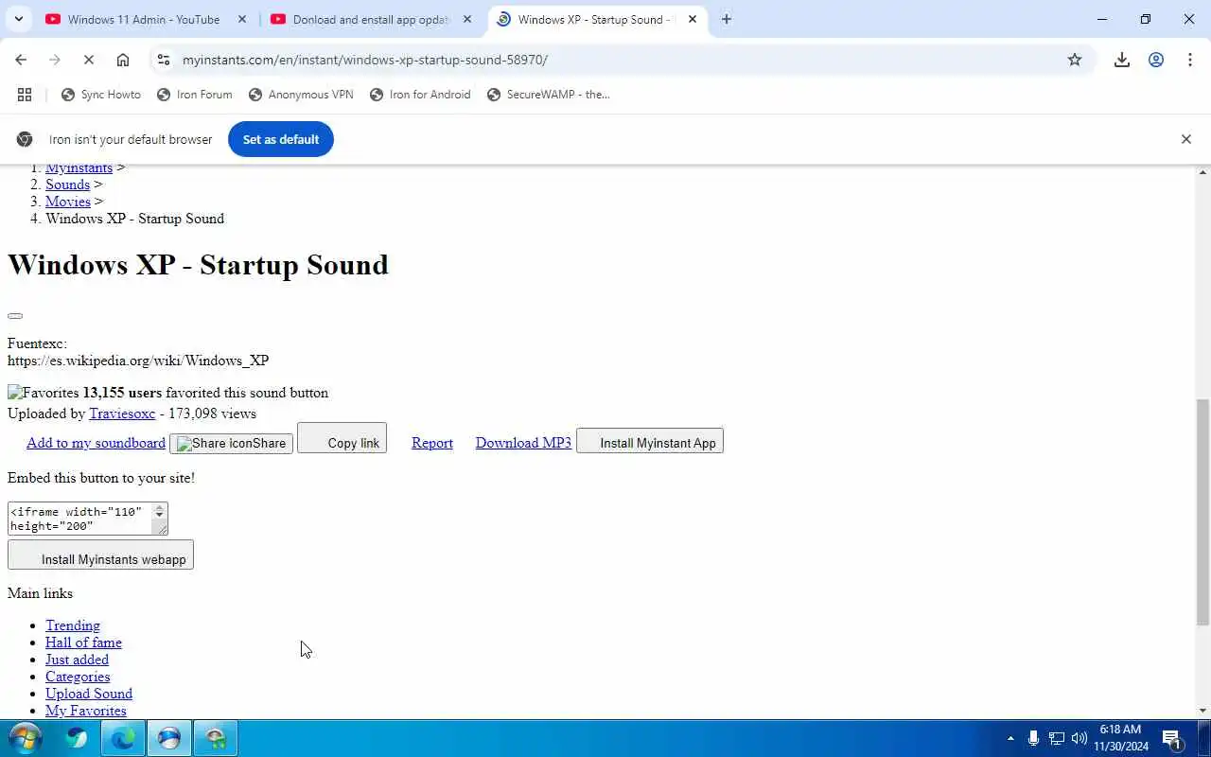The image size is (1211, 757).
Task: Open Anonymous VPN bookmark
Action: click(x=301, y=95)
